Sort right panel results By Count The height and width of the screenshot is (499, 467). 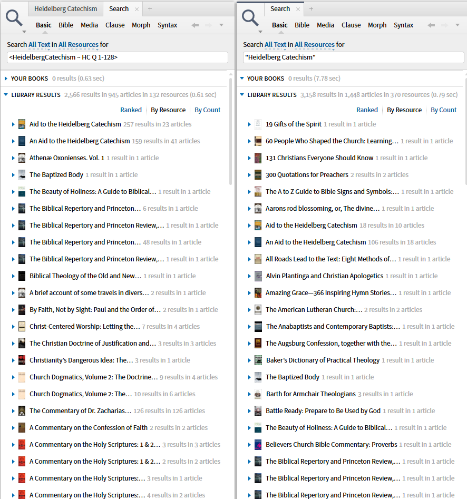pyautogui.click(x=444, y=110)
